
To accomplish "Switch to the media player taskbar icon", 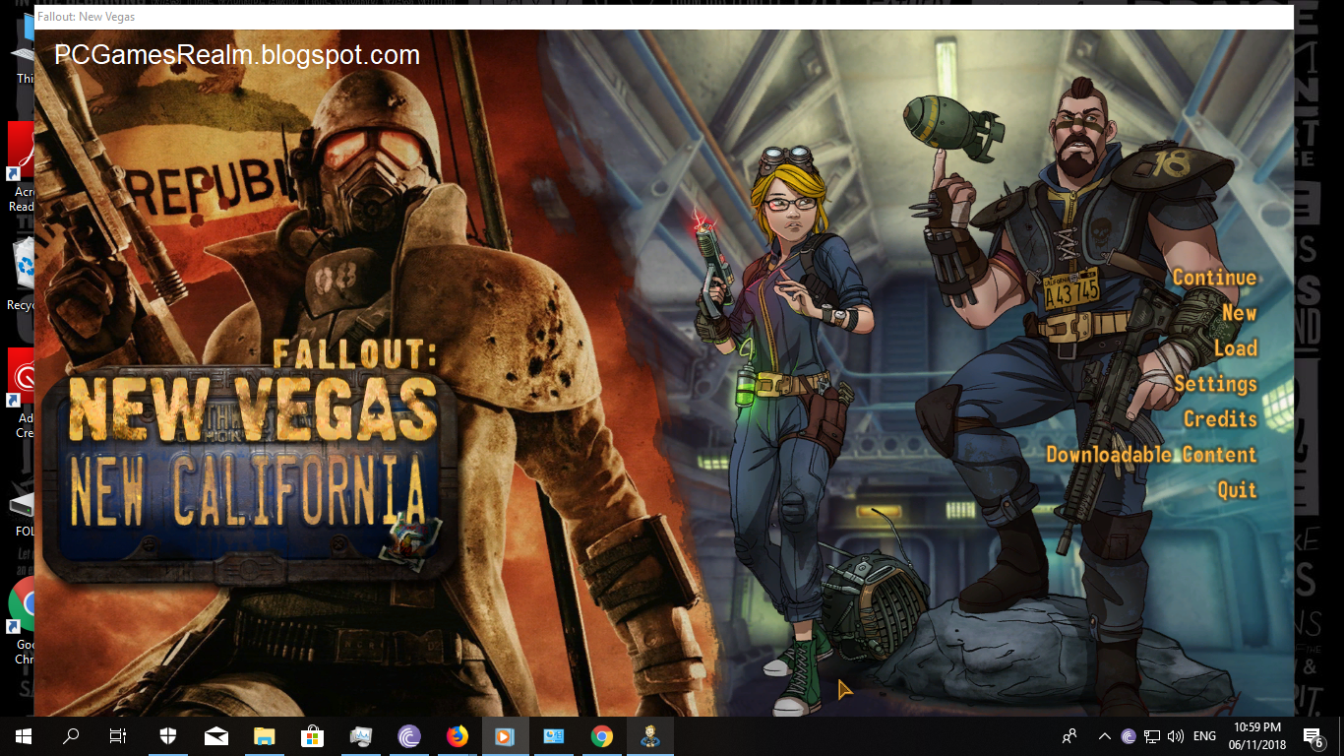I will click(506, 736).
